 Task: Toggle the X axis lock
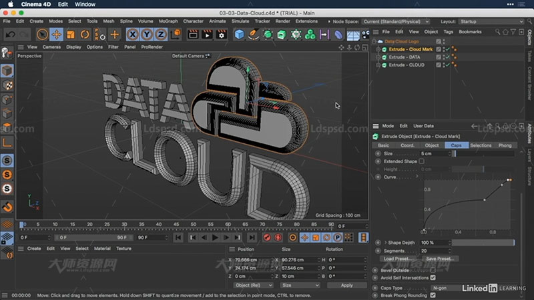pos(132,35)
